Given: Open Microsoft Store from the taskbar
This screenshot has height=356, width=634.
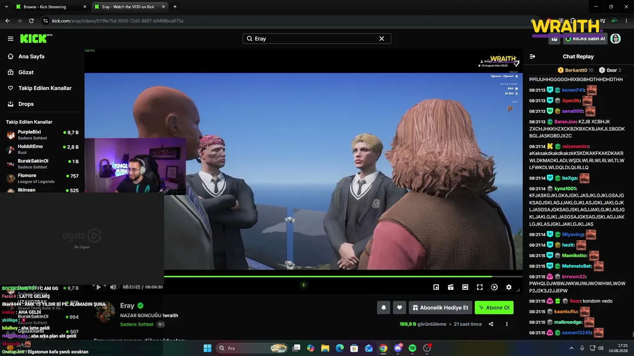Looking at the screenshot, I should (x=355, y=348).
